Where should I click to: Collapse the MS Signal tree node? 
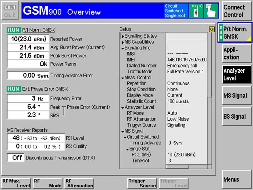tap(123, 132)
